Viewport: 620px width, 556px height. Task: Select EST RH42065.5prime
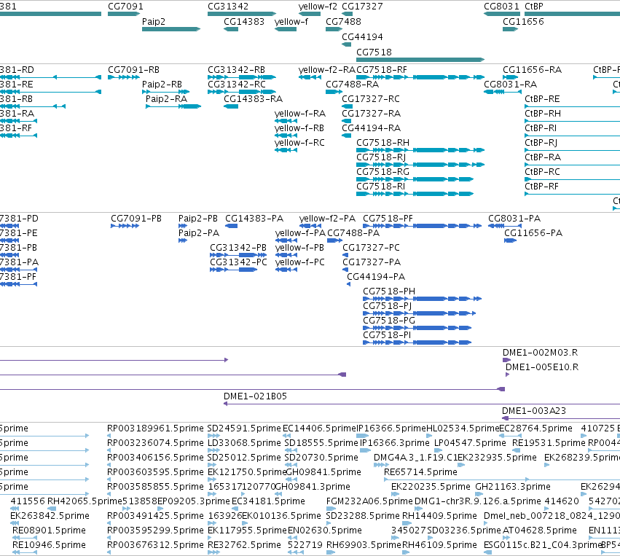pyautogui.click(x=52, y=509)
